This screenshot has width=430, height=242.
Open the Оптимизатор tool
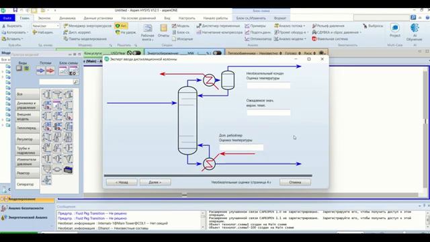(x=258, y=39)
